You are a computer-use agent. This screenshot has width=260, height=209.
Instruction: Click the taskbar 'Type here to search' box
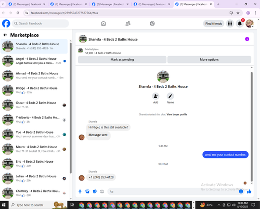(38, 205)
